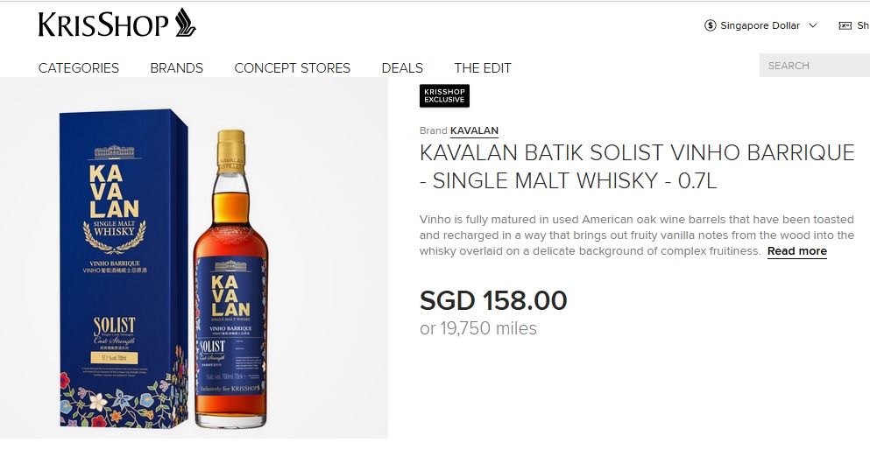The image size is (870, 457).
Task: Open the CATEGORIES menu
Action: (79, 67)
